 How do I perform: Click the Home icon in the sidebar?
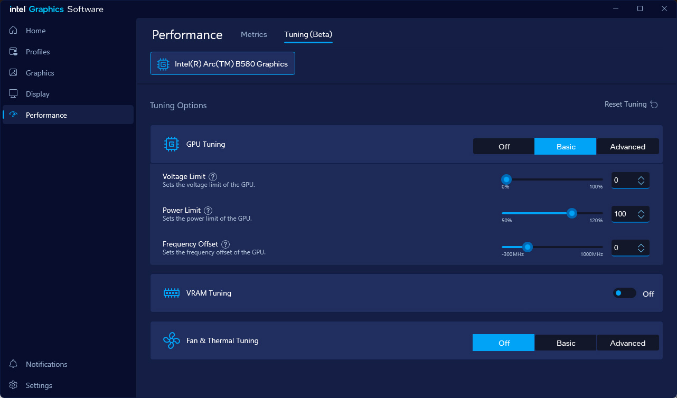[14, 31]
